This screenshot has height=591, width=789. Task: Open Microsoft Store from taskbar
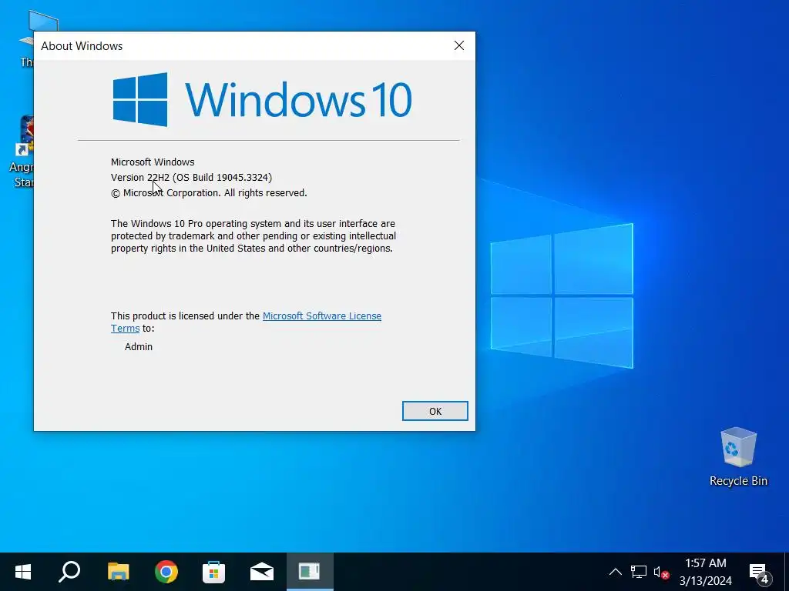(x=213, y=572)
